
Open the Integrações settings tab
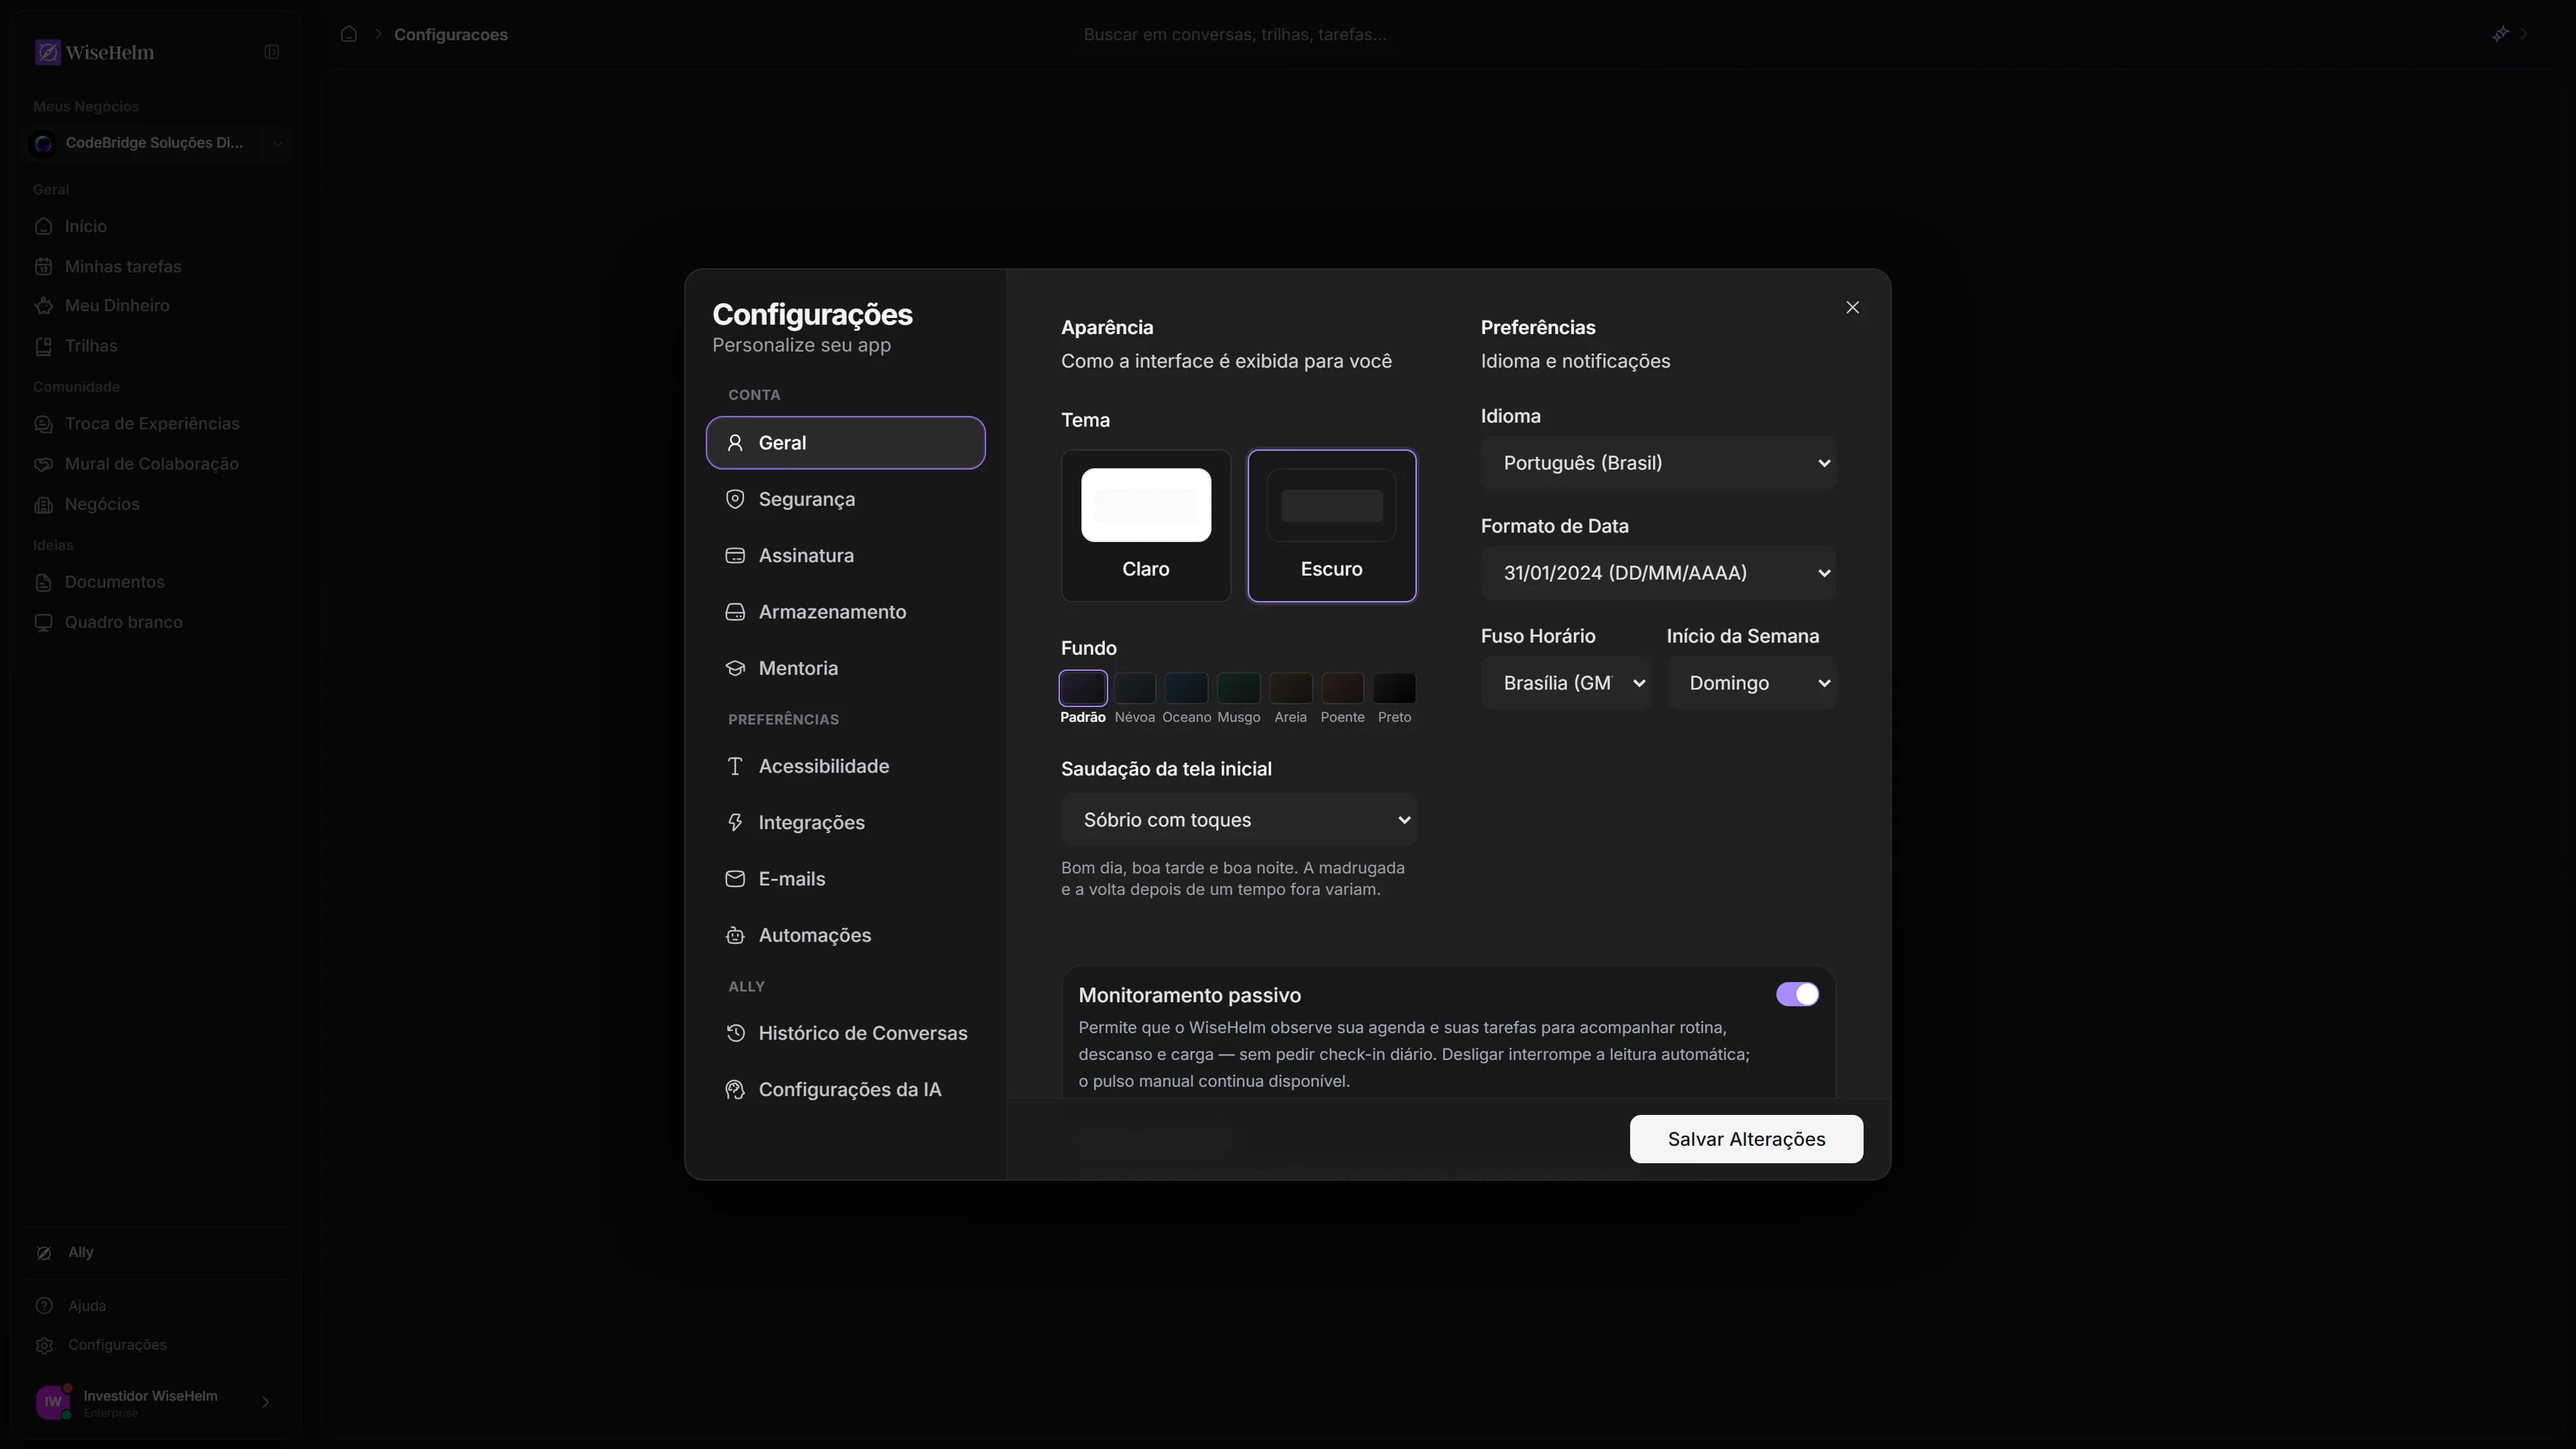click(x=846, y=822)
